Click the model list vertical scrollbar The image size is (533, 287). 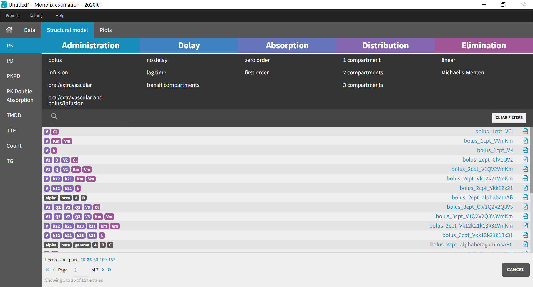coord(531,161)
